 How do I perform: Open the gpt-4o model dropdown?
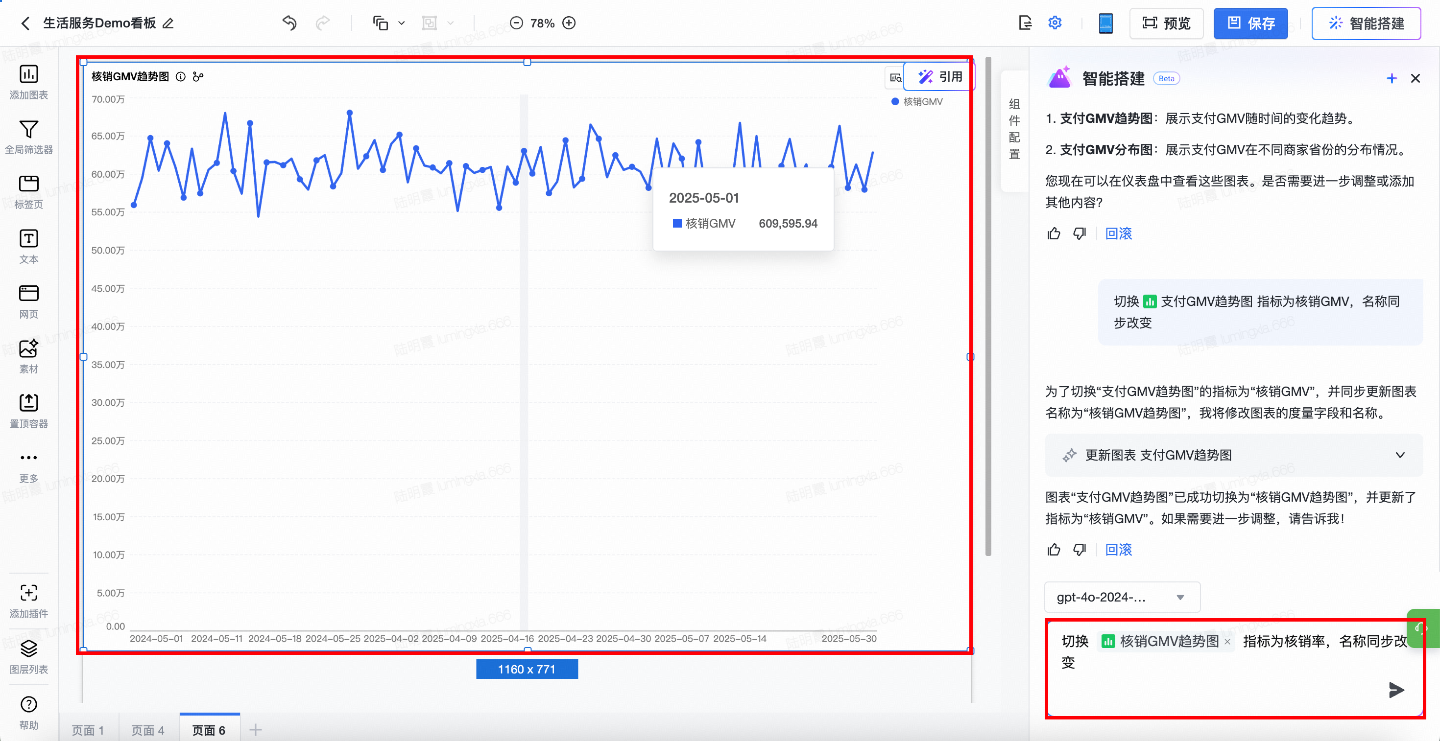point(1121,597)
